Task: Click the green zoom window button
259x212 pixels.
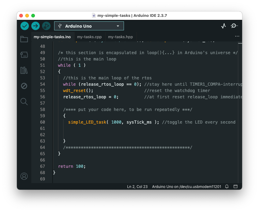Action: pyautogui.click(x=33, y=16)
